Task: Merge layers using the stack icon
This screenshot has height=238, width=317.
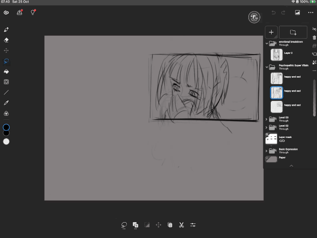Action: click(314, 46)
